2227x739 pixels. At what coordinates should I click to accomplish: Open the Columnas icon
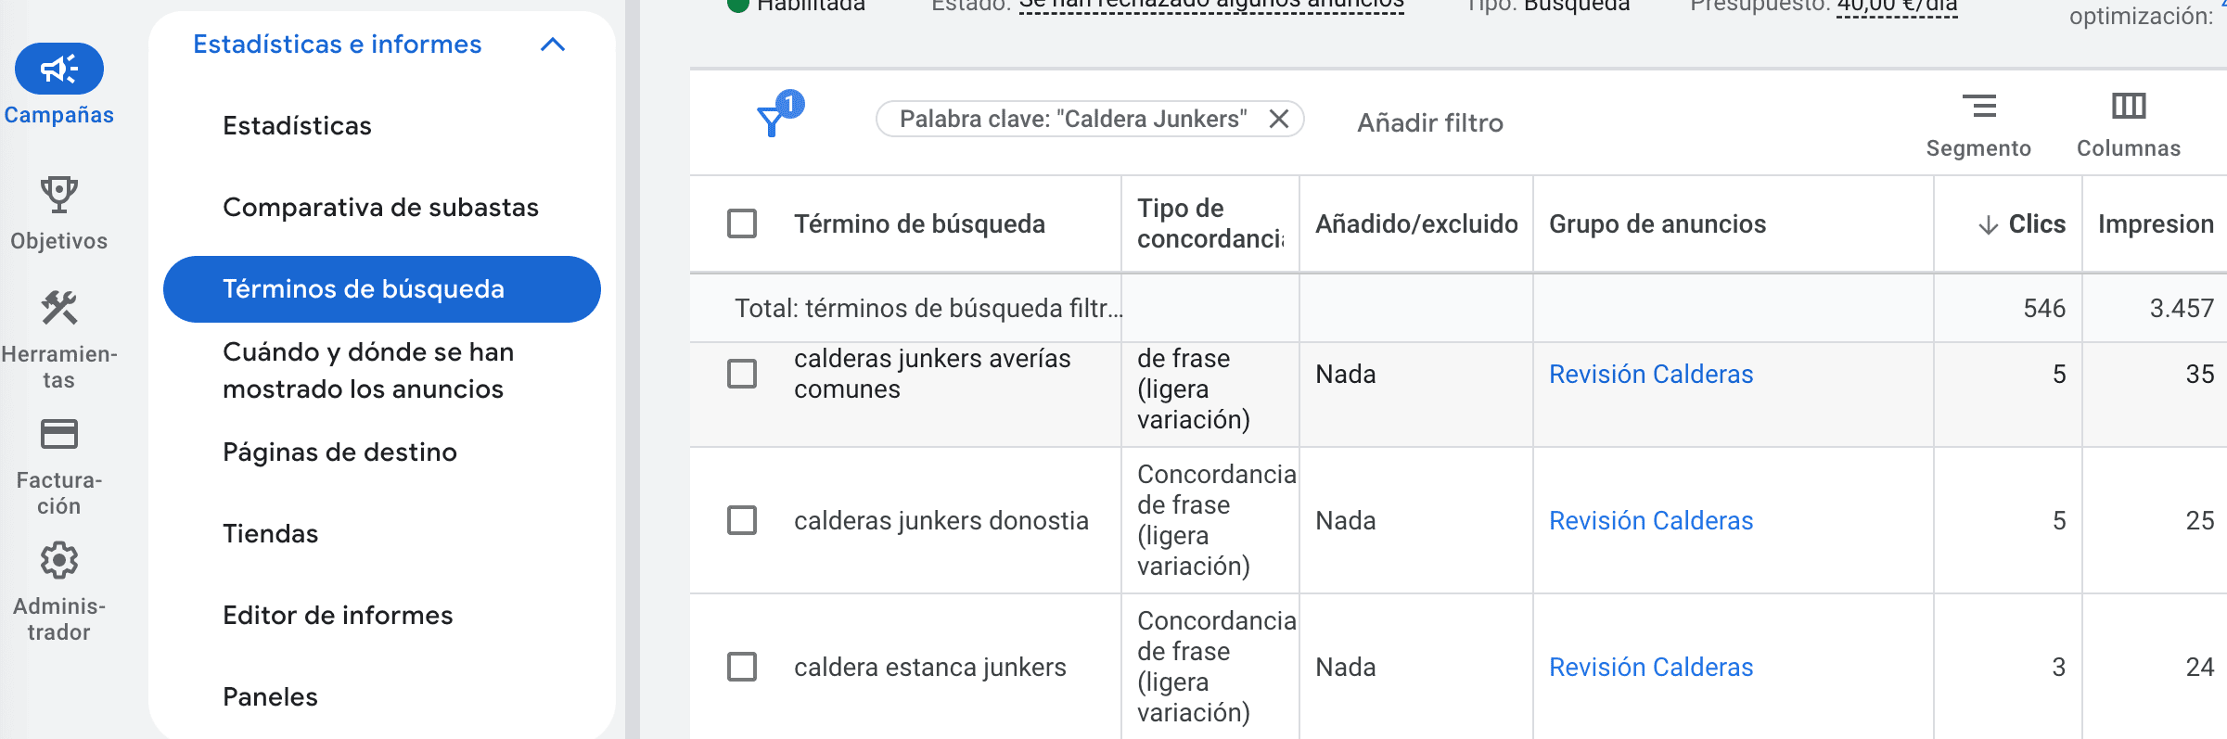(x=2129, y=107)
